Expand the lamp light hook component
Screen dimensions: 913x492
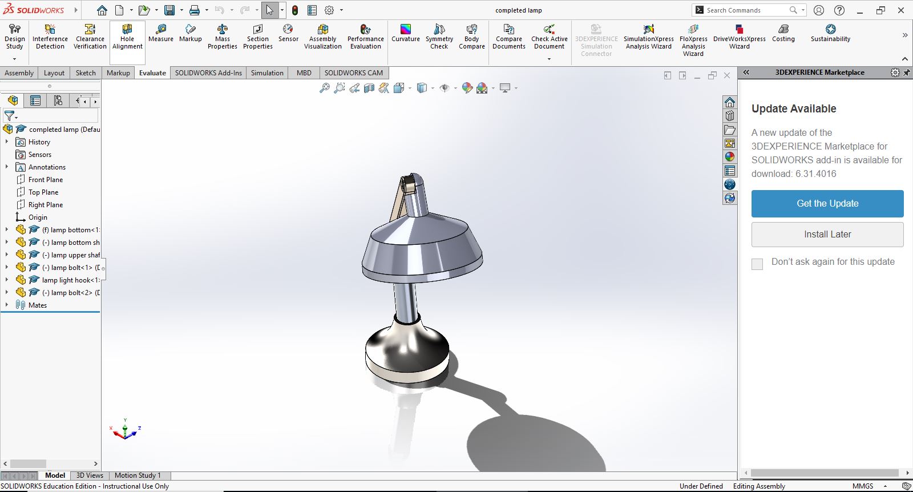(7, 280)
